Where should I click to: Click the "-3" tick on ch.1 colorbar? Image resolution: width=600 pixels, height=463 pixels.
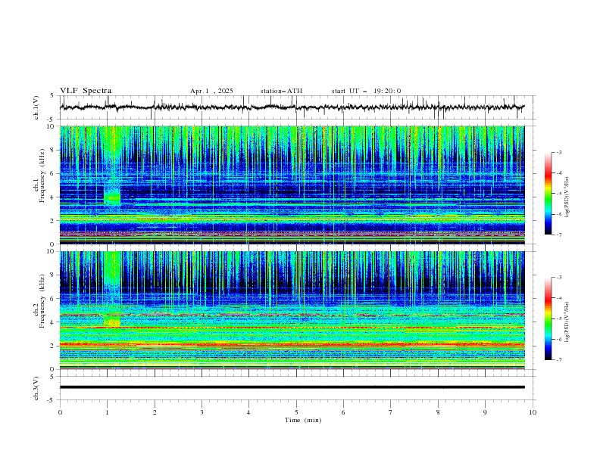558,152
